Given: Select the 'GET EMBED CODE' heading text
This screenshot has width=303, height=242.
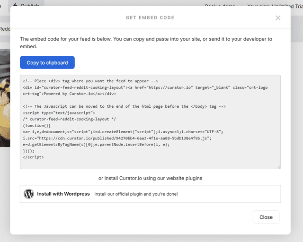Looking at the screenshot, I should pos(150,17).
